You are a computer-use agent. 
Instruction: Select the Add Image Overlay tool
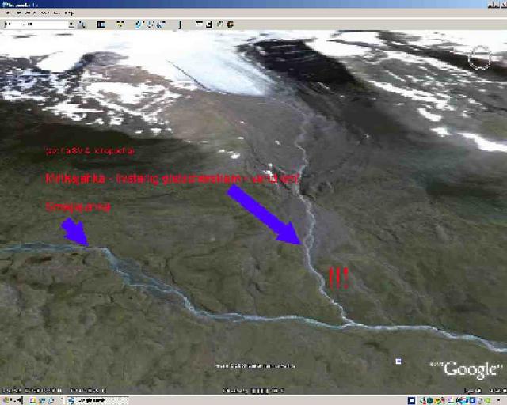[x=159, y=25]
